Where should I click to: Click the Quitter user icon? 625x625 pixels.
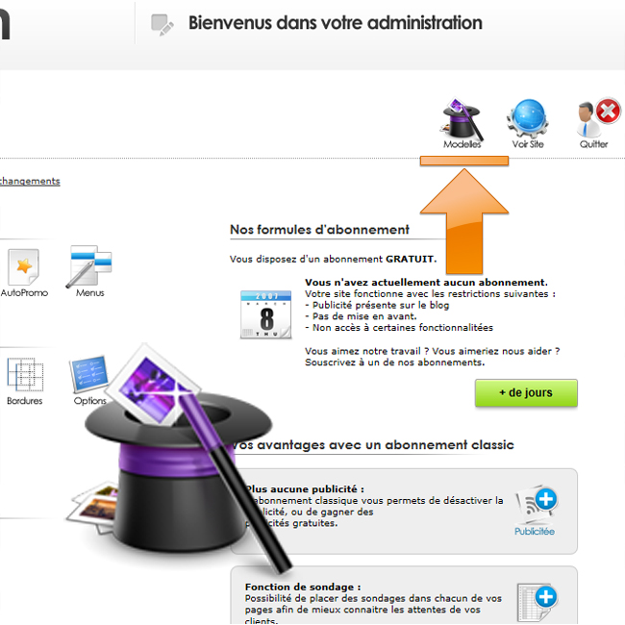[x=597, y=117]
